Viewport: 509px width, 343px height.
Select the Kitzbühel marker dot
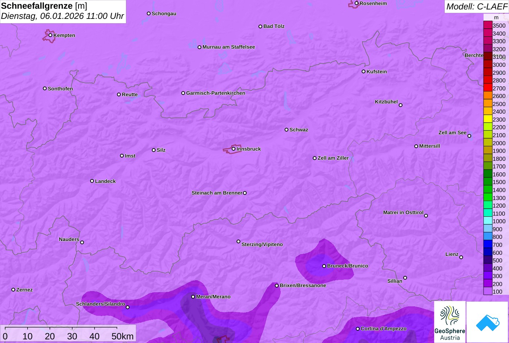click(x=401, y=105)
